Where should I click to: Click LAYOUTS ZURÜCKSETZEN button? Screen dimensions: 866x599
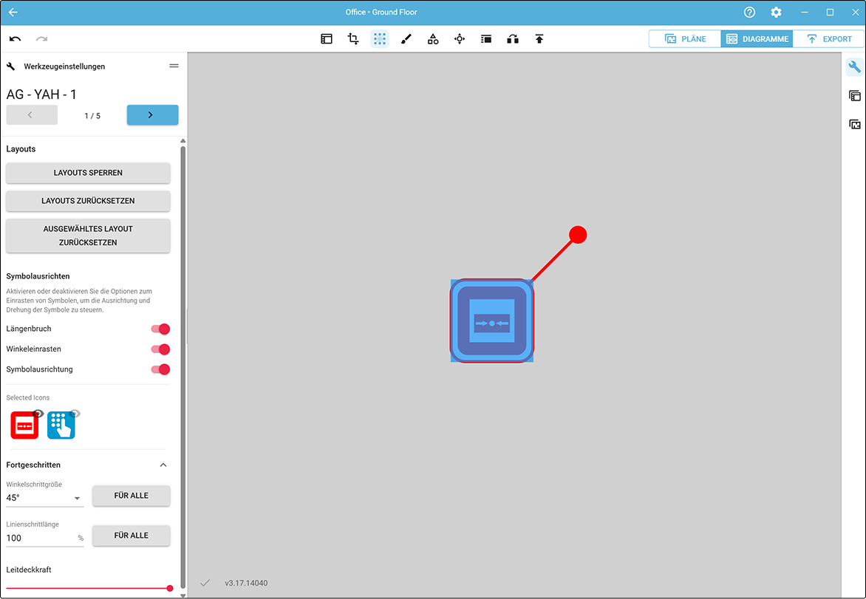point(88,201)
